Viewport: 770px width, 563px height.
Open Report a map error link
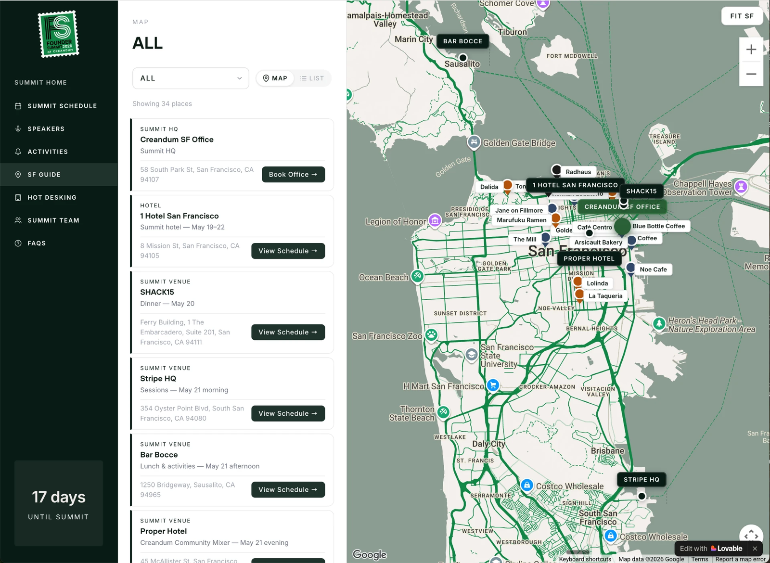[x=740, y=559]
